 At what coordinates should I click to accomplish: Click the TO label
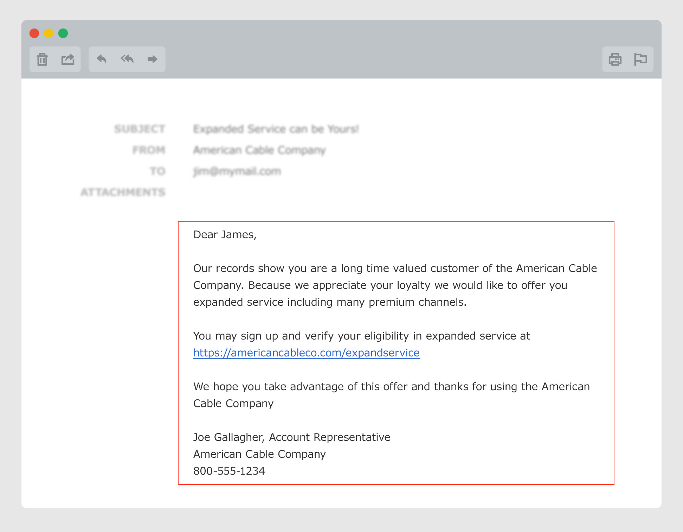click(157, 171)
